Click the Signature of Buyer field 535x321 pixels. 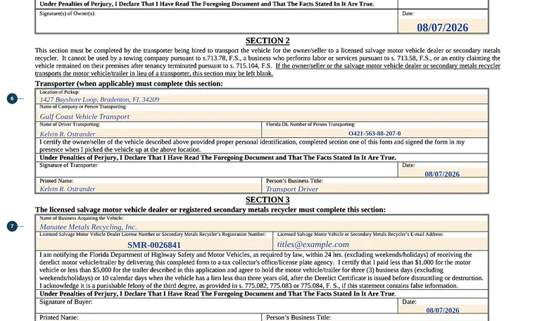pyautogui.click(x=216, y=306)
